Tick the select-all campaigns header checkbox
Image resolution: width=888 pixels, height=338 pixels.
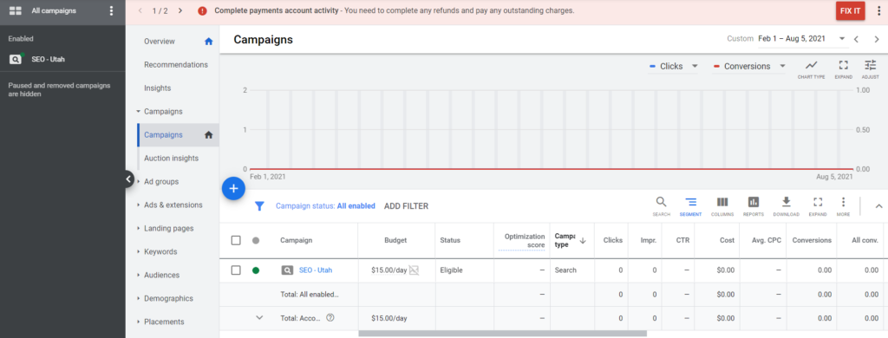[236, 241]
